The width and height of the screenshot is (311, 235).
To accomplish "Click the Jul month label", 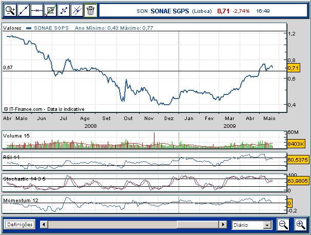I will pos(64,119).
